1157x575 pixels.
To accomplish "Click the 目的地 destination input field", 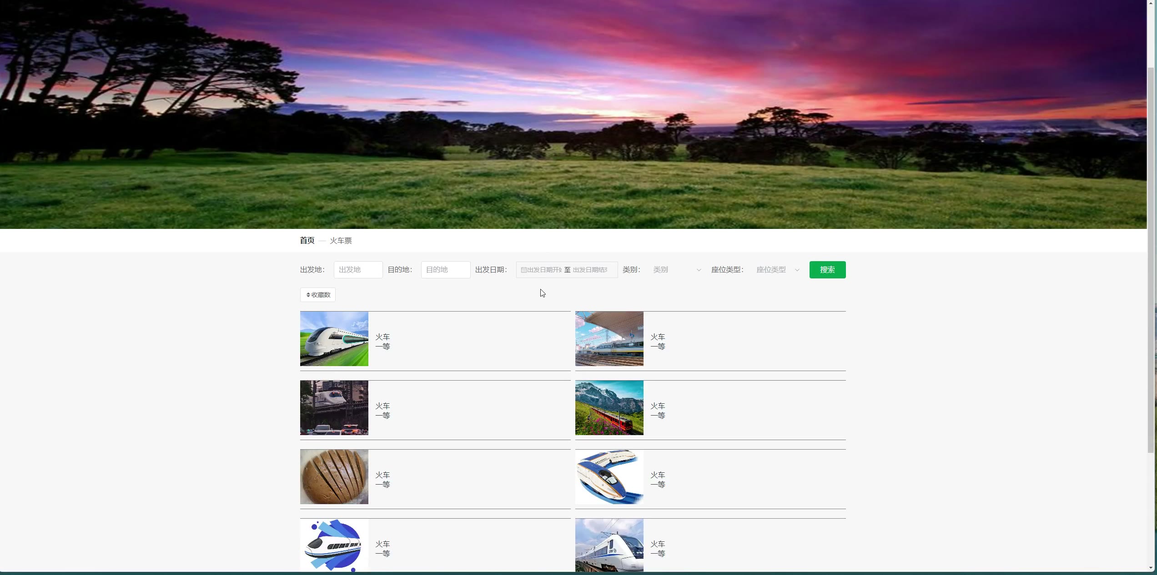I will (445, 270).
